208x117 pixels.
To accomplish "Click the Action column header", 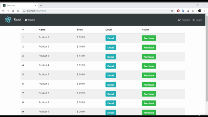I will click(145, 30).
